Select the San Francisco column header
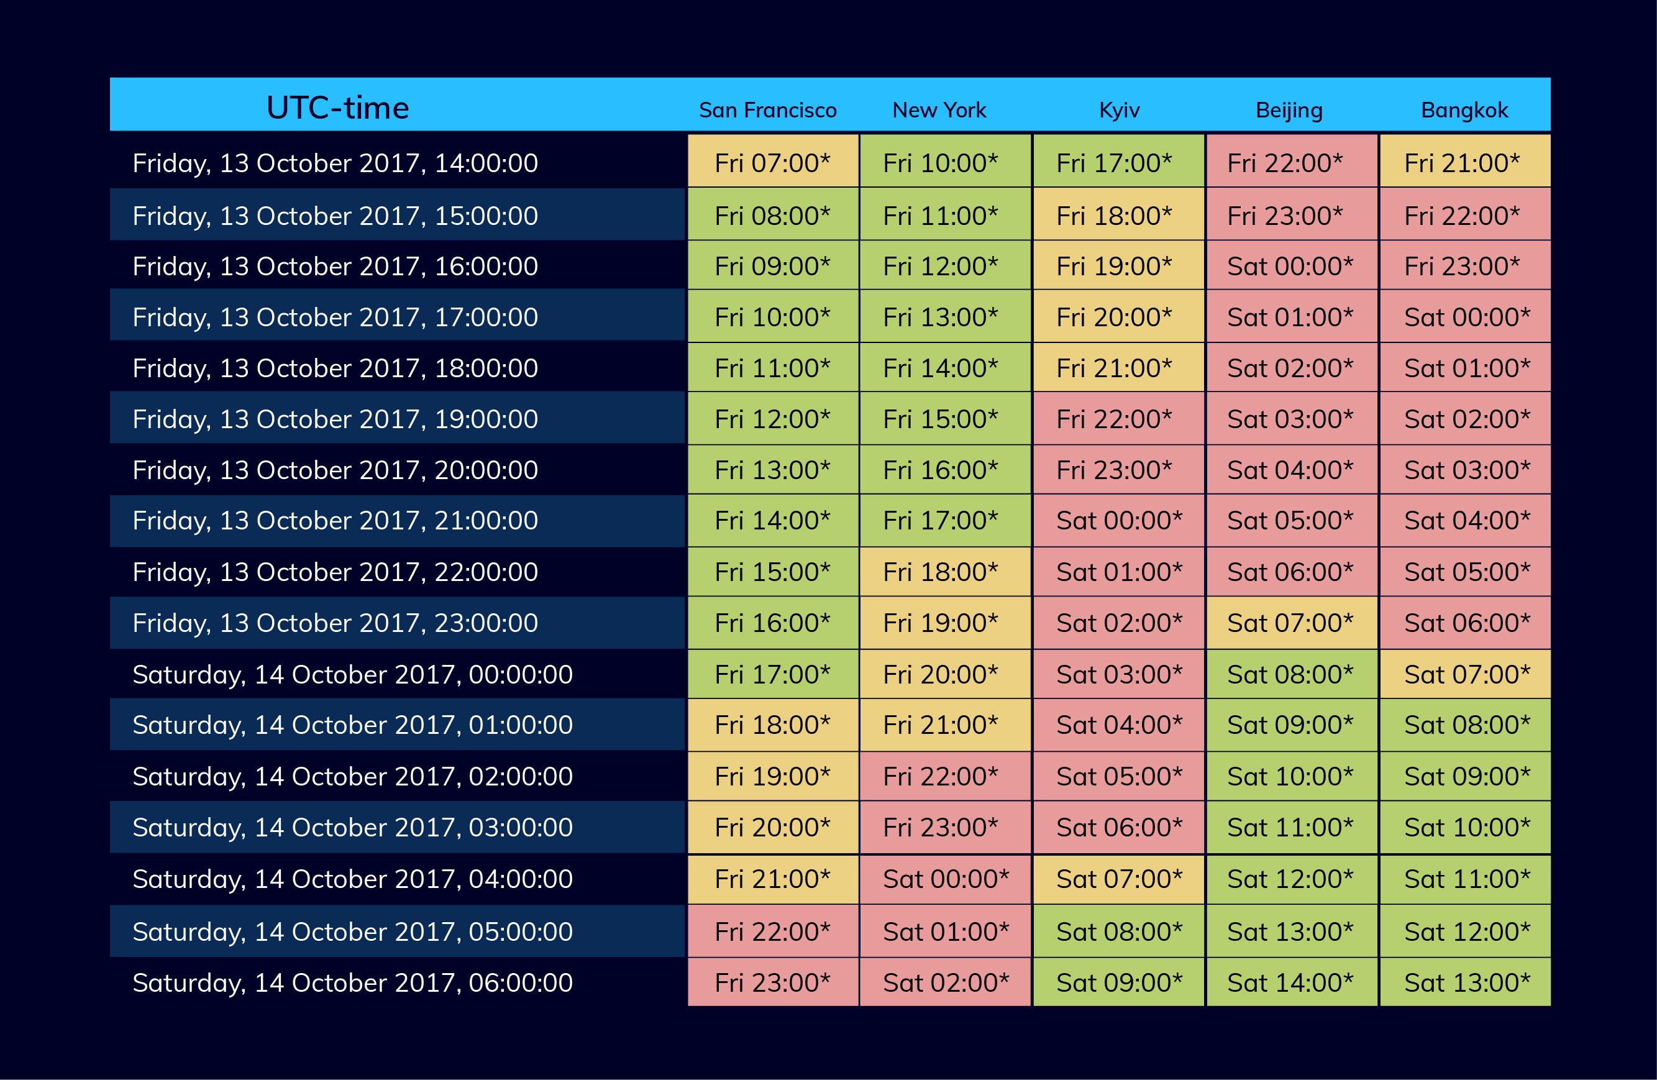The image size is (1657, 1080). (x=767, y=110)
